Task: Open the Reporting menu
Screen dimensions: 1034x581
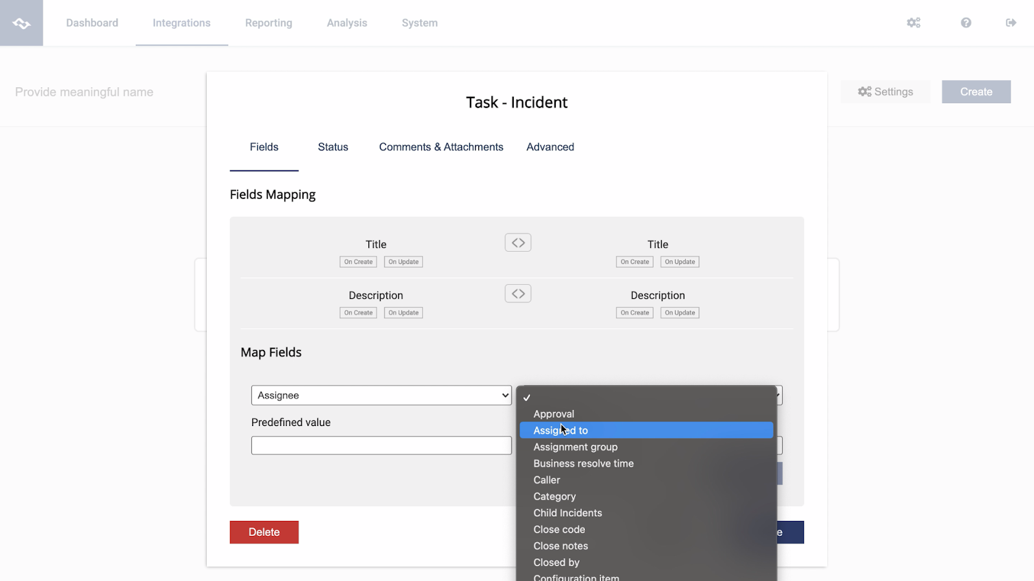Action: coord(268,23)
